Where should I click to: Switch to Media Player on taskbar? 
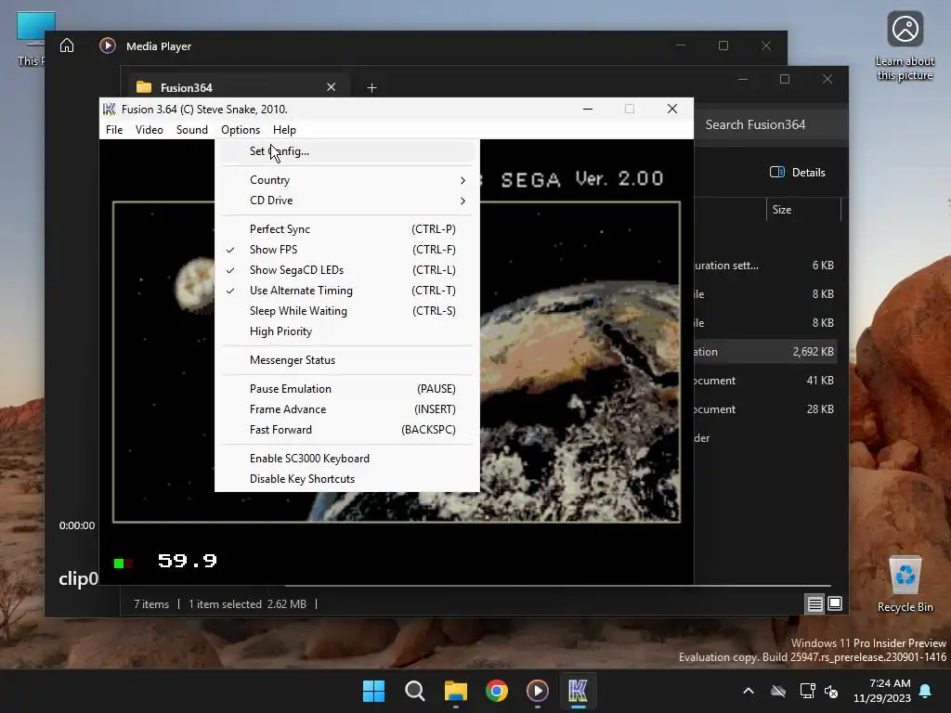[x=538, y=691]
